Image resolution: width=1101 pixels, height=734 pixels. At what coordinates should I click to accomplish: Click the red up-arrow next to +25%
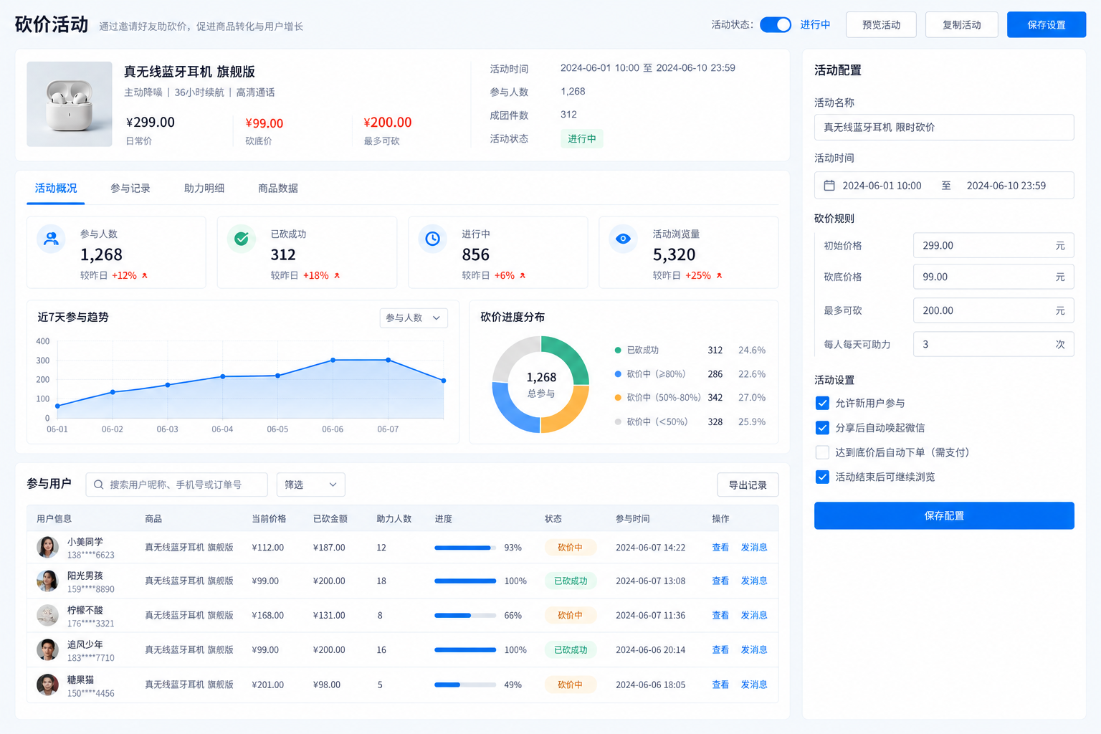[719, 275]
